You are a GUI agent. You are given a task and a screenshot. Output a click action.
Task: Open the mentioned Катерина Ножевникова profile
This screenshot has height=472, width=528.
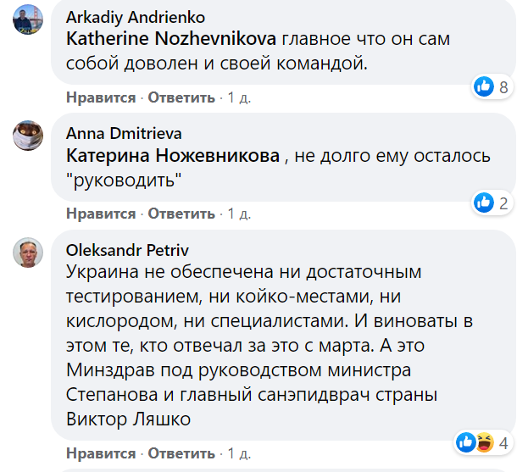coord(173,156)
